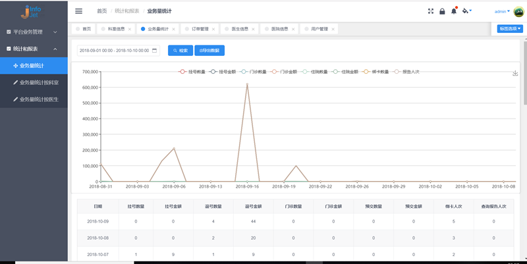
Task: Click the 检索 search button
Action: point(180,50)
